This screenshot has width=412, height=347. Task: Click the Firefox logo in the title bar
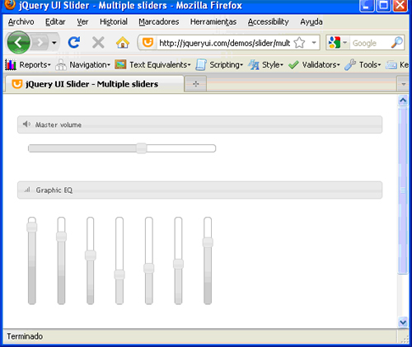click(9, 5)
